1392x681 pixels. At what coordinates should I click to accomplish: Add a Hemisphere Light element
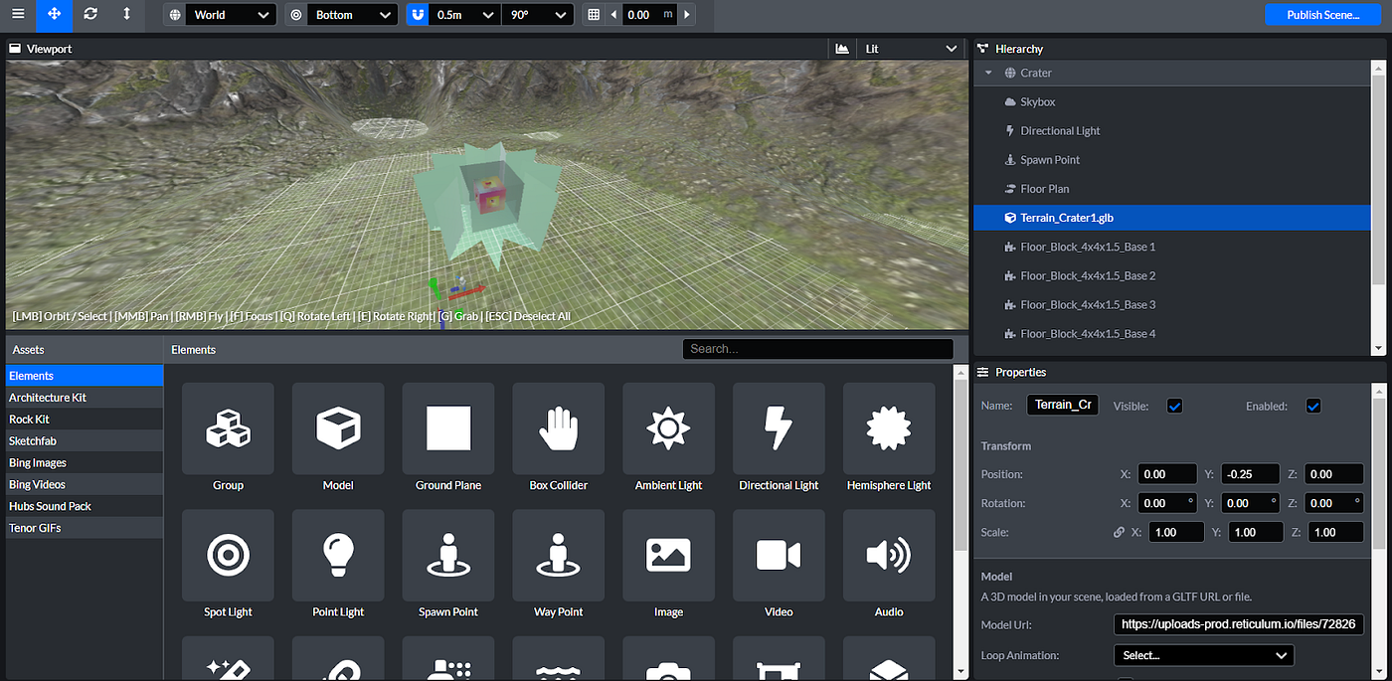coord(889,438)
